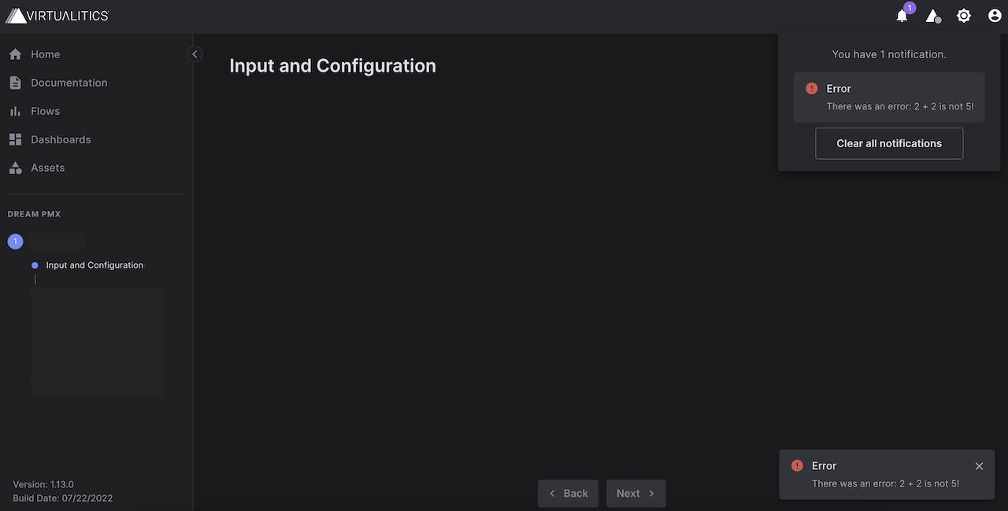Open the Error notification in the panel
Viewport: 1008px width, 511px height.
[889, 98]
